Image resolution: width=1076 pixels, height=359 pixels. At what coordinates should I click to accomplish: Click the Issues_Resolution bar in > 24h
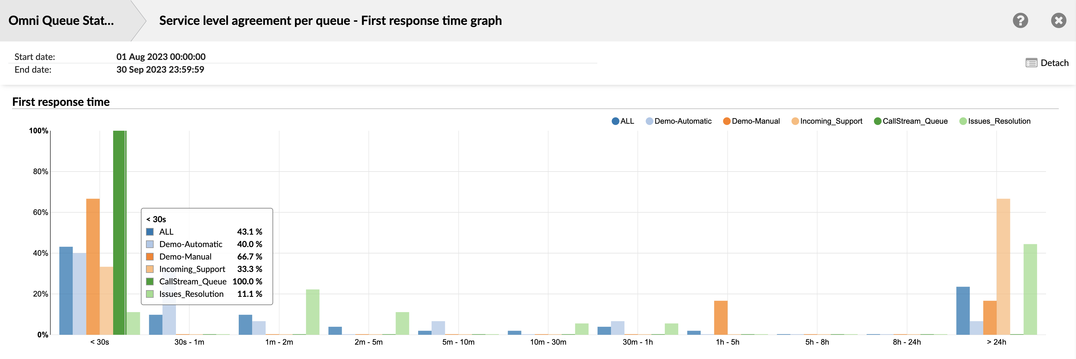(1030, 289)
